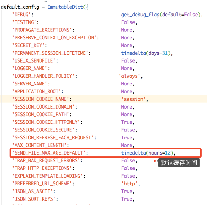Click the False value for TESTING

coord(128,22)
